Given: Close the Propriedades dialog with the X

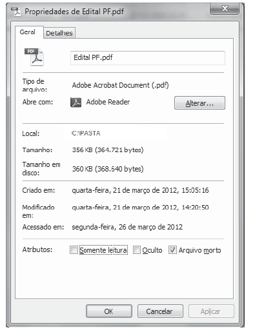Looking at the screenshot, I should (x=225, y=8).
